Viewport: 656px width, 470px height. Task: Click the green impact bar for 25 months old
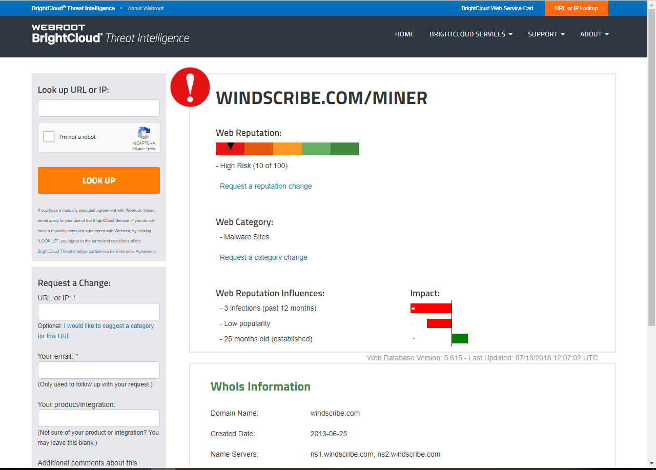point(460,338)
